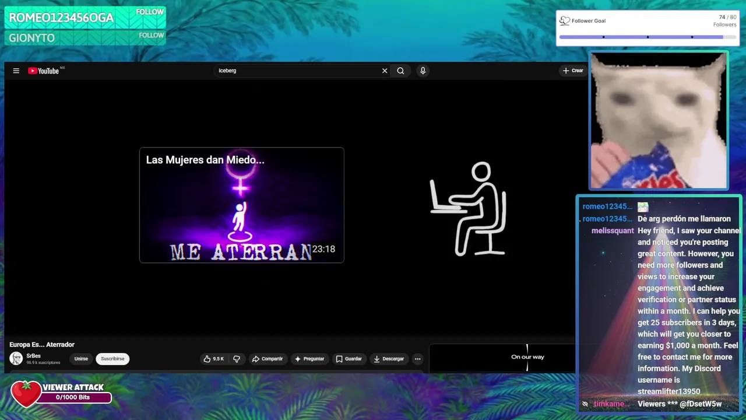Click the emote in romeo12345's first message

click(643, 207)
